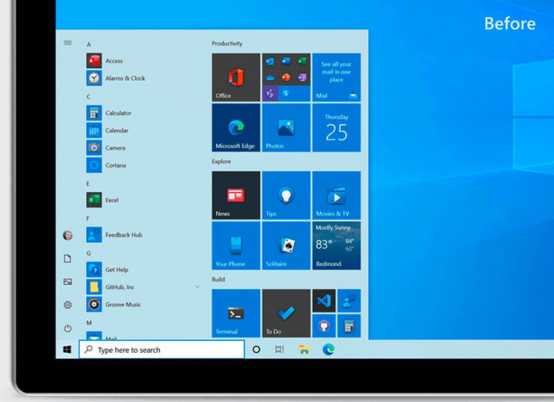Image resolution: width=554 pixels, height=402 pixels.
Task: Open Pictures from the Start rail
Action: tap(67, 282)
